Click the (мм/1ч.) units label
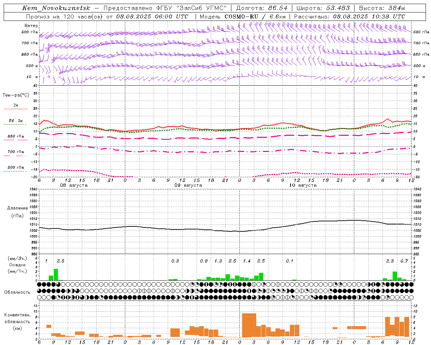 18,271
